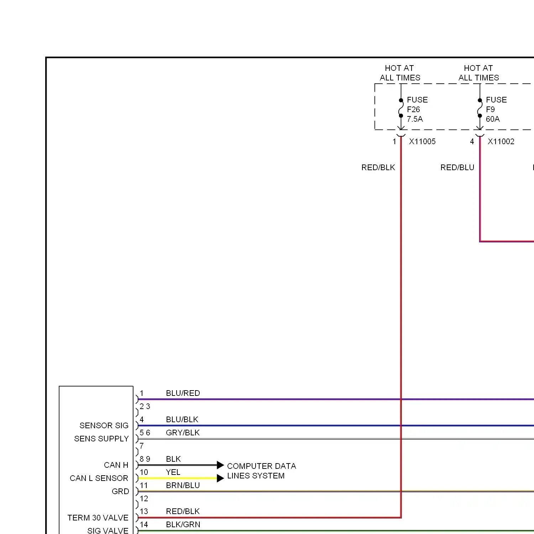This screenshot has height=534, width=534.
Task: Click the RED/BLK wire label below X11005
Action: click(x=378, y=167)
